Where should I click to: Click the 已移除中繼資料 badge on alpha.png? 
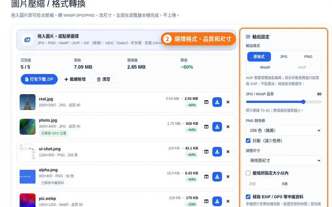point(53,183)
